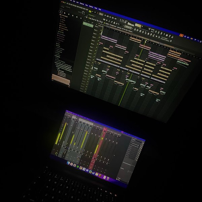Image resolution: width=202 pixels, height=202 pixels.
Task: Mute Track 3 with its green LED
Action: pyautogui.click(x=100, y=34)
